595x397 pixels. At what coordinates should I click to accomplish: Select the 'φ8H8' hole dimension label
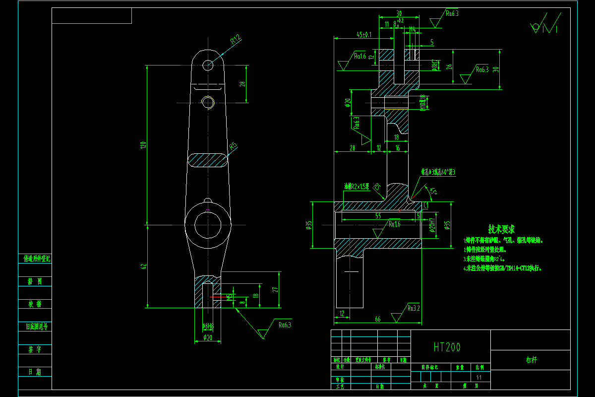[x=208, y=326]
